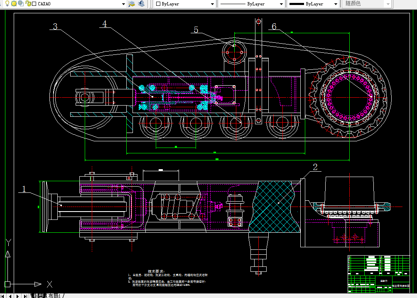417x298 pixels.
Task: Open the 随颜色 plot style dropdown
Action: pyautogui.click(x=388, y=4)
